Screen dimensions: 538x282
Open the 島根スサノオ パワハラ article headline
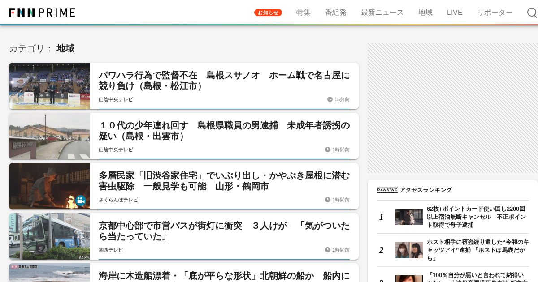[x=224, y=81]
